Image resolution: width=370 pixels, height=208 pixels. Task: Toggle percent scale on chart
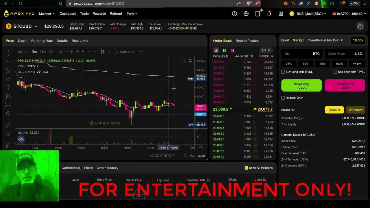(185, 156)
